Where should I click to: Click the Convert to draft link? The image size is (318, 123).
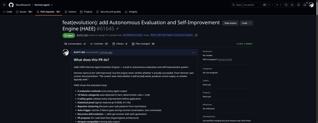(x=225, y=59)
